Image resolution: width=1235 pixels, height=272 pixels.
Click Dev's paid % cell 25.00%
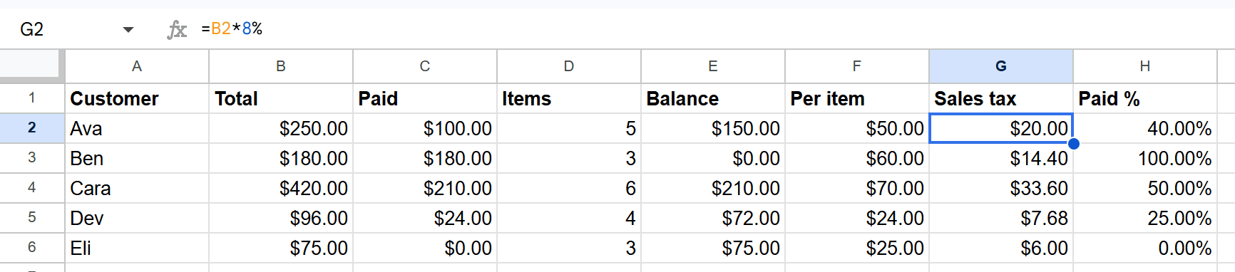(1145, 218)
